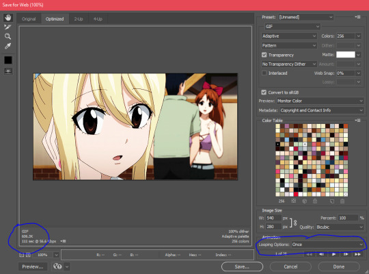Image resolution: width=369 pixels, height=274 pixels.
Task: Open the Optimize panel flyout menu
Action: point(358,17)
